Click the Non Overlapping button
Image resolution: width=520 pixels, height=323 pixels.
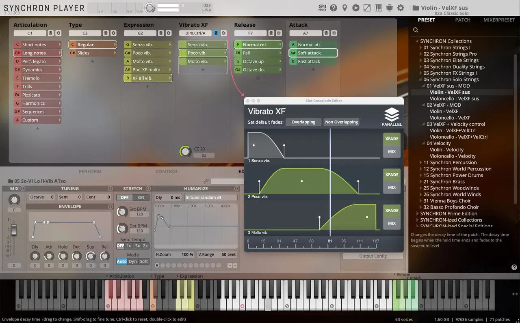tap(341, 122)
